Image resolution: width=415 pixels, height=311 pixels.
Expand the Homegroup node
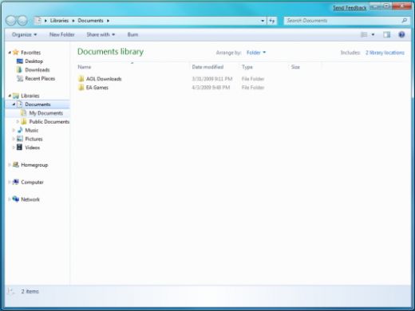(x=10, y=165)
